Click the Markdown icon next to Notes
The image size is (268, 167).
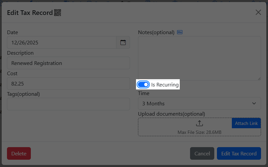coord(180,32)
